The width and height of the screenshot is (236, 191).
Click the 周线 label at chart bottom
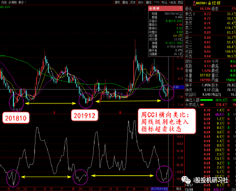(179, 189)
